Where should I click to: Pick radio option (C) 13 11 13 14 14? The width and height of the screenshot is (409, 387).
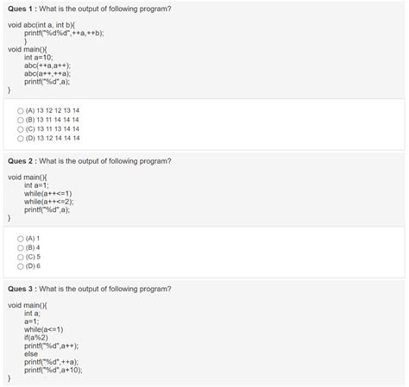coord(21,129)
